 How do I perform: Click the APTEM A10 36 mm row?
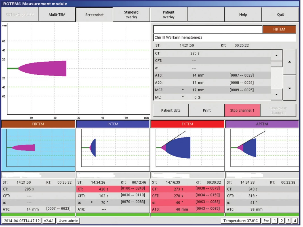coord(262,209)
